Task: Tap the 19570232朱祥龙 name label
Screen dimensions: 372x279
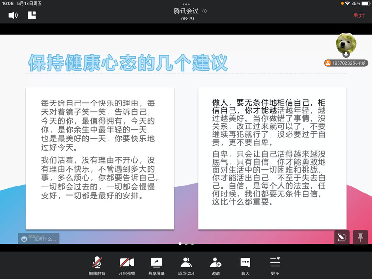Action: tap(346, 63)
